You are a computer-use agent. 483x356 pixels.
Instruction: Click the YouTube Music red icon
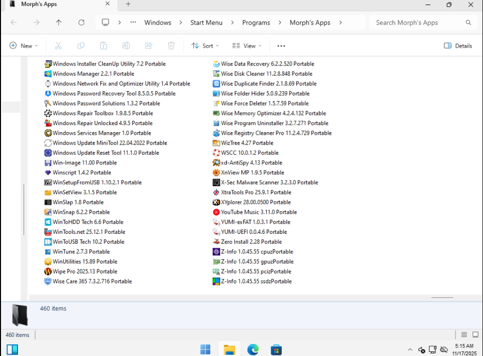click(216, 212)
